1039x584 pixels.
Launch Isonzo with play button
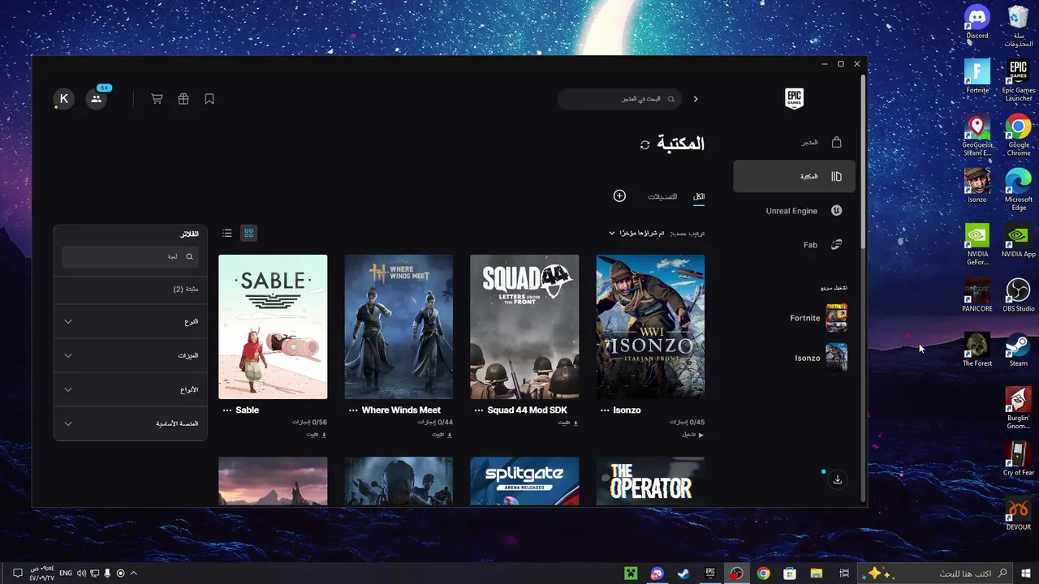[692, 435]
